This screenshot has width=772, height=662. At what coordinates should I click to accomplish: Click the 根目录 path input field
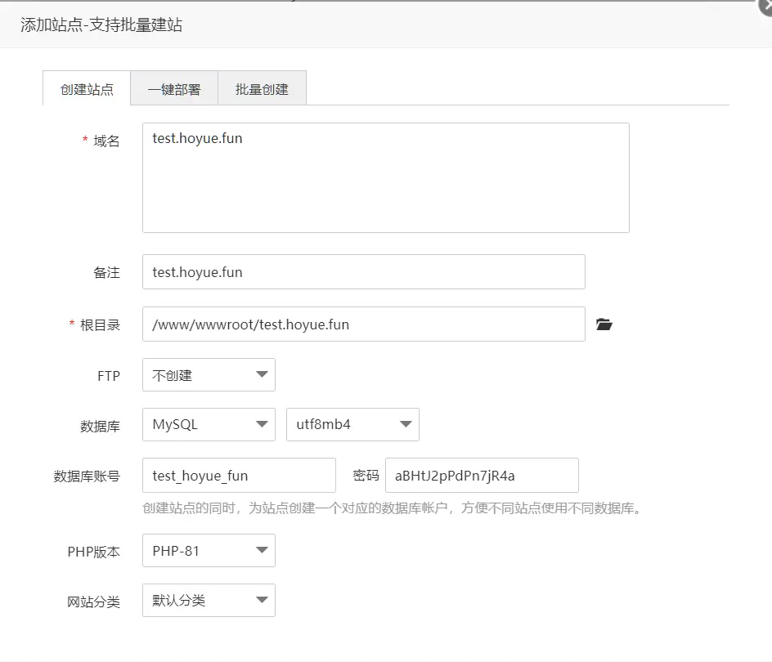pos(364,324)
